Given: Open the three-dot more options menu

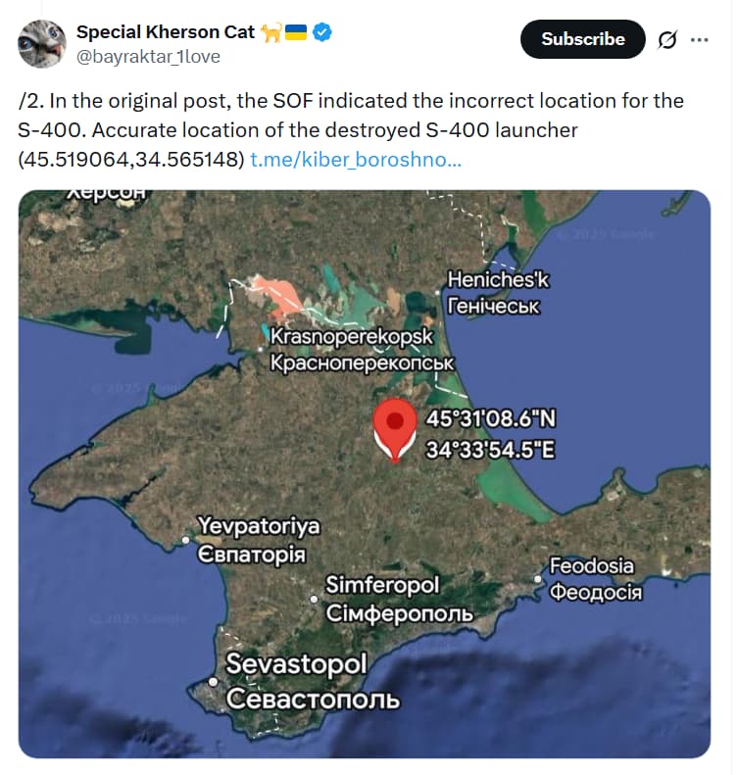Looking at the screenshot, I should tap(700, 40).
